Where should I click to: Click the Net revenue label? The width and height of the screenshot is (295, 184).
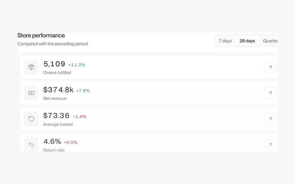(x=55, y=99)
